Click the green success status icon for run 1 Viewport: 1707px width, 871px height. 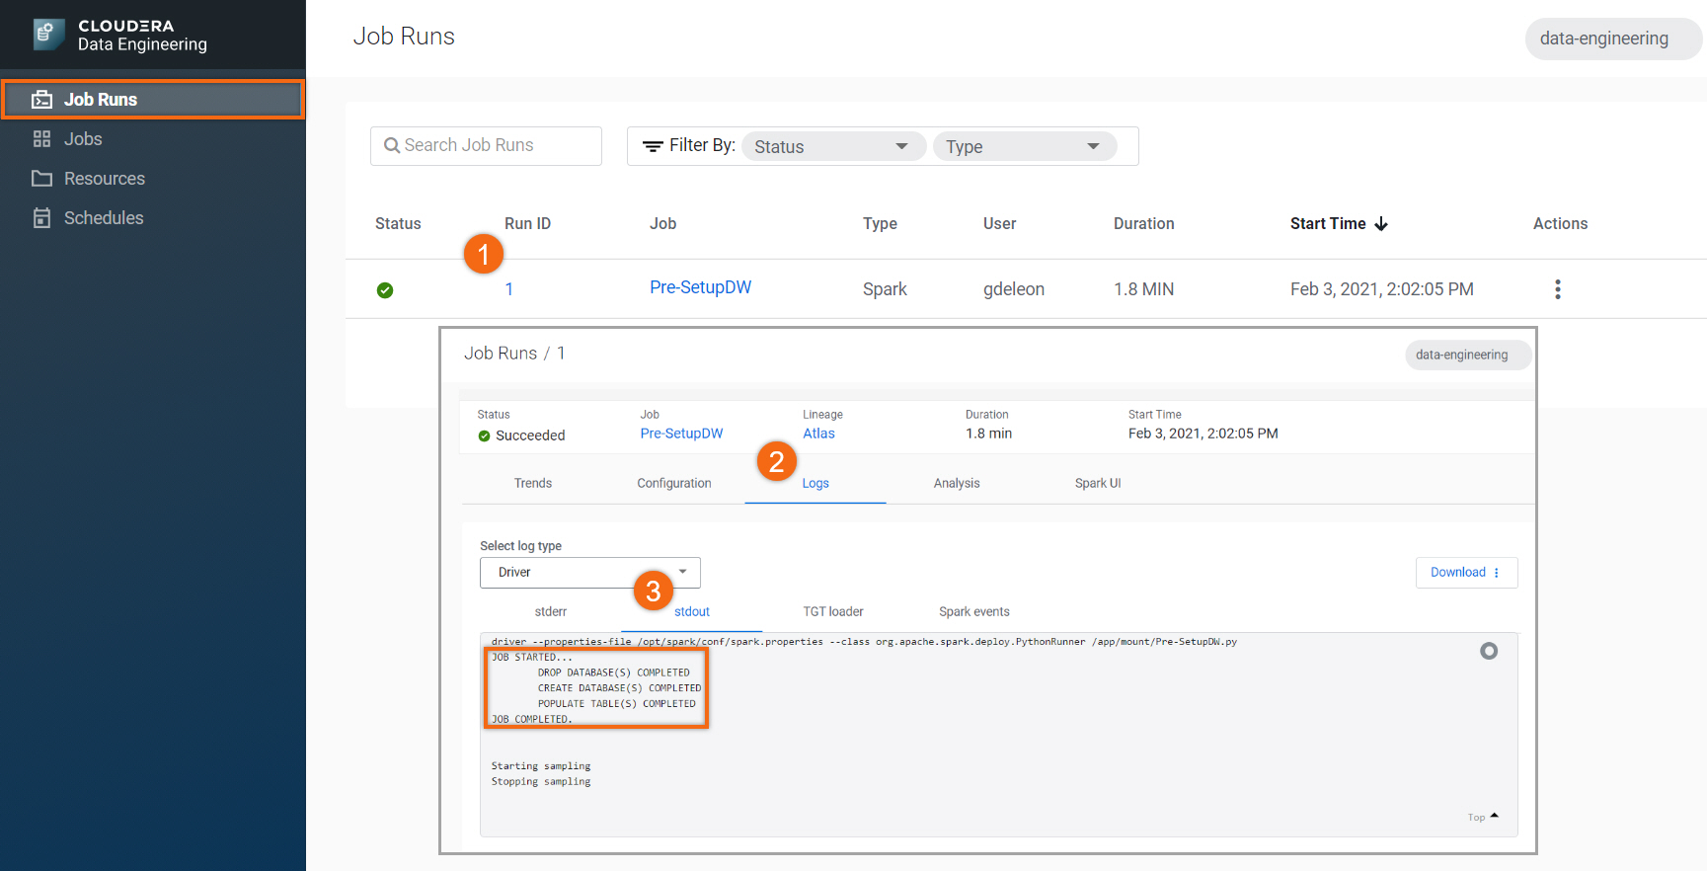coord(385,289)
